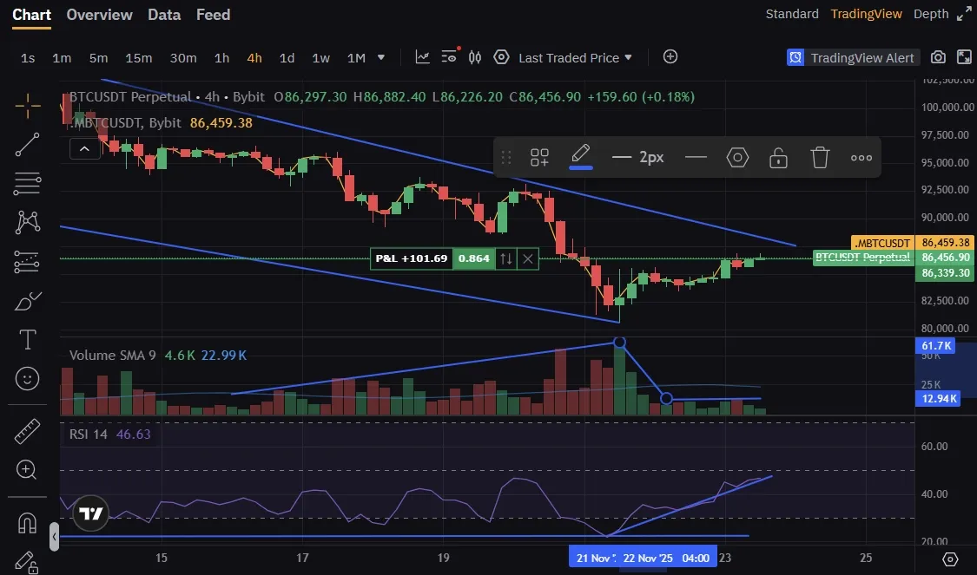Select the Text annotation tool
Viewport: 977px width, 575px height.
click(x=28, y=340)
